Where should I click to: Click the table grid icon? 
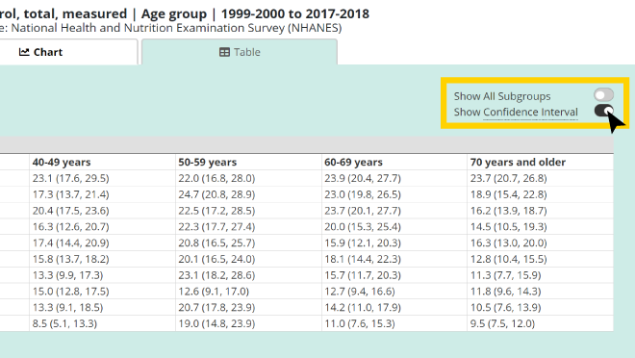(x=224, y=52)
